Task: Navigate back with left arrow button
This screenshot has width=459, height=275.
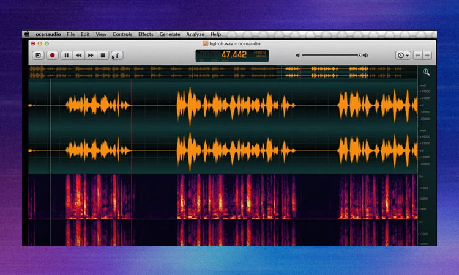Action: [x=418, y=55]
